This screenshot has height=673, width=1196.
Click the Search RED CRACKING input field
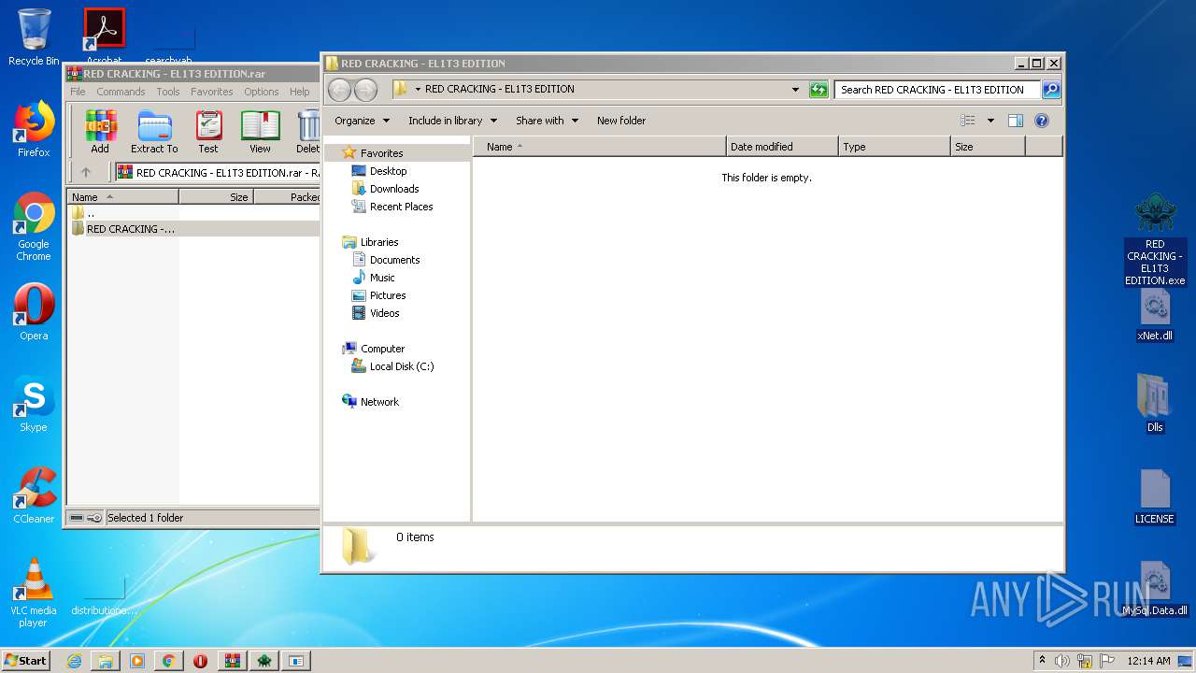(x=937, y=90)
